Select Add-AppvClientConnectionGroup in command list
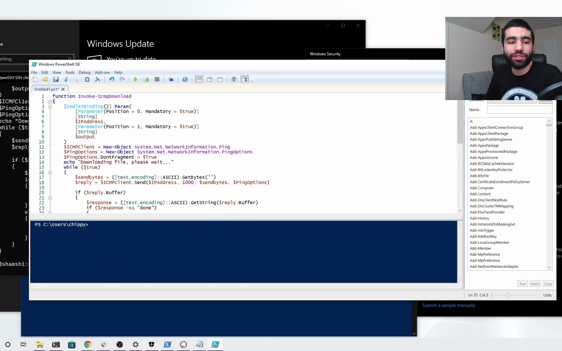Viewport: 562px width, 351px height. pyautogui.click(x=496, y=127)
